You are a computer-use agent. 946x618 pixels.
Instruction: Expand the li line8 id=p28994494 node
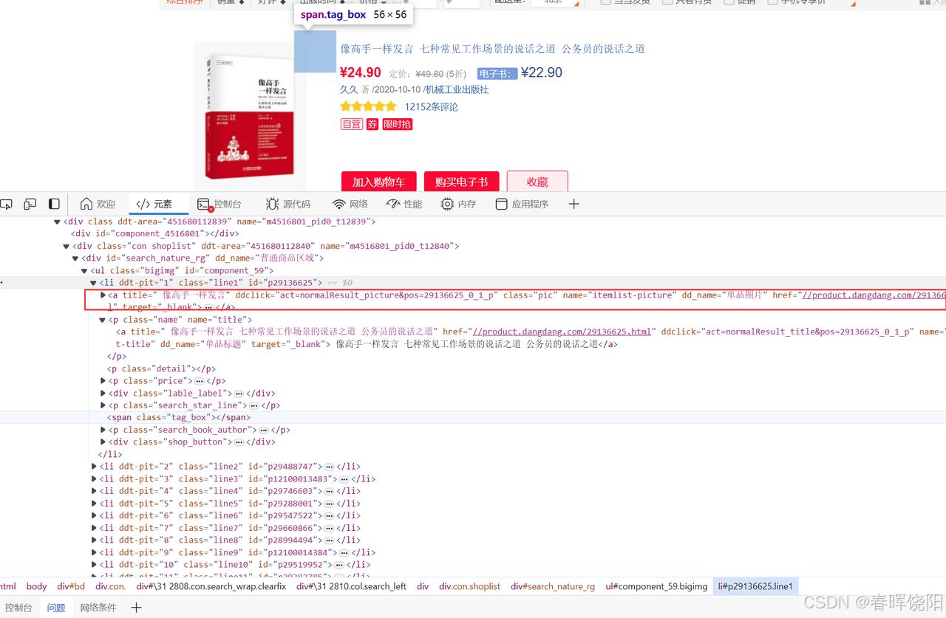pos(94,540)
